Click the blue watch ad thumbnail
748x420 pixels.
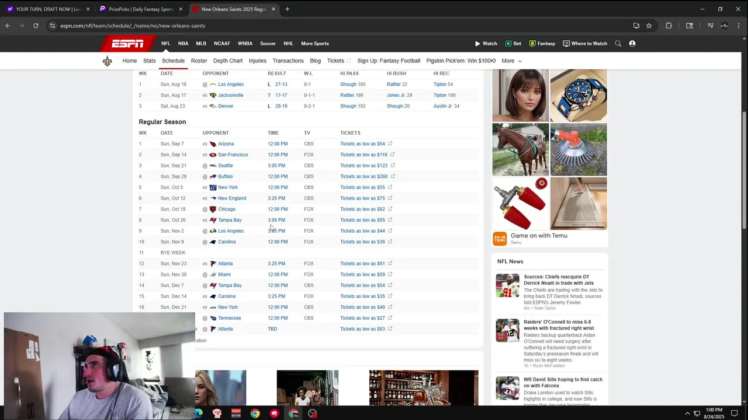[579, 96]
